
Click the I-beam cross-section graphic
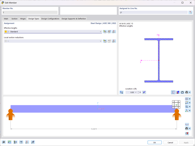159,60
